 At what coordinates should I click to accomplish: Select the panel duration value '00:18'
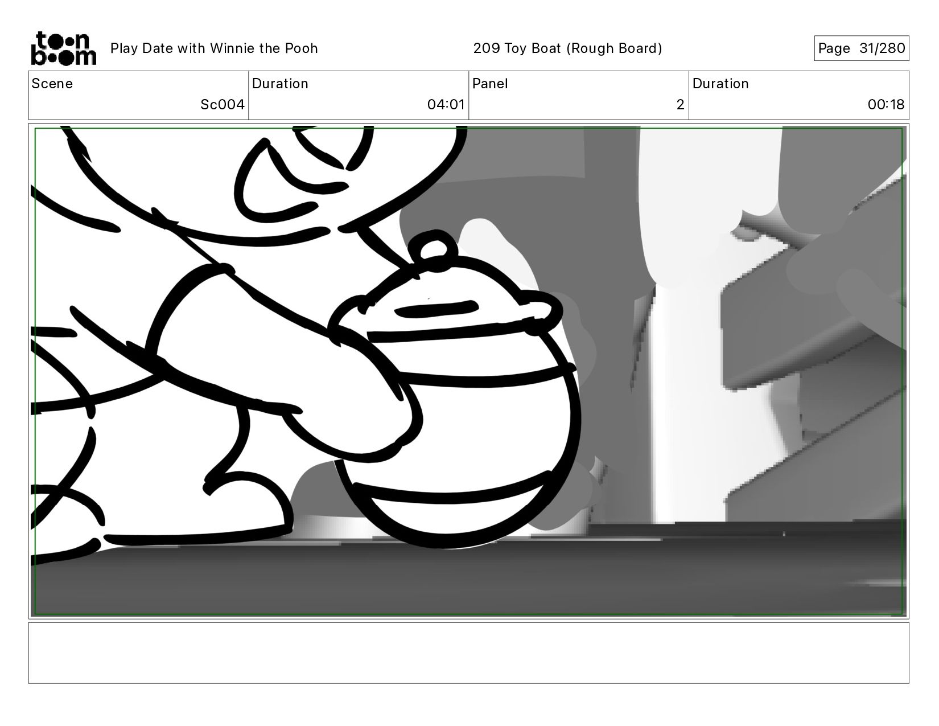tap(886, 105)
